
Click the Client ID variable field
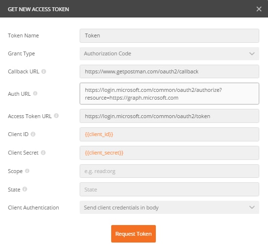point(169,135)
